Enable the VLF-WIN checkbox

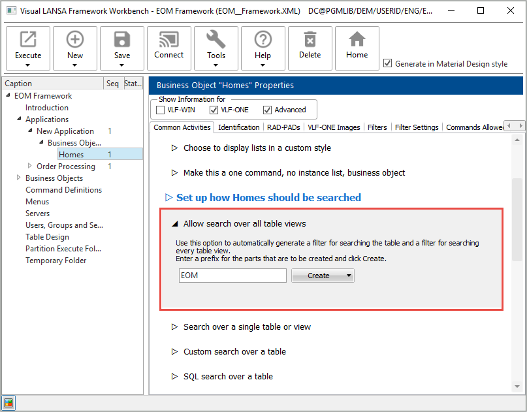pos(161,110)
